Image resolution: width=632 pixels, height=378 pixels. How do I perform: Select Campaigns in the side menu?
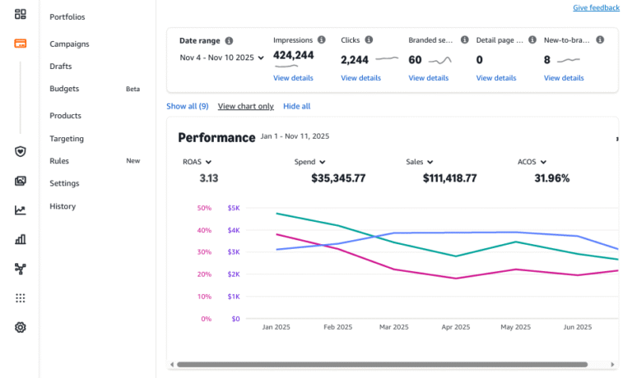pos(69,44)
